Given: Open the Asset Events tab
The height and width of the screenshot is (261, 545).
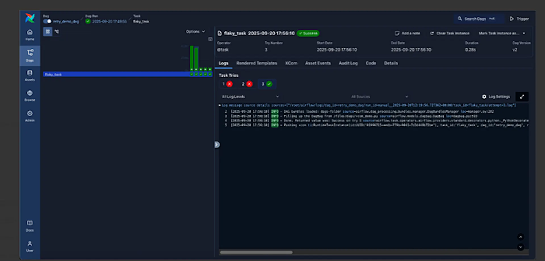Looking at the screenshot, I should [318, 63].
